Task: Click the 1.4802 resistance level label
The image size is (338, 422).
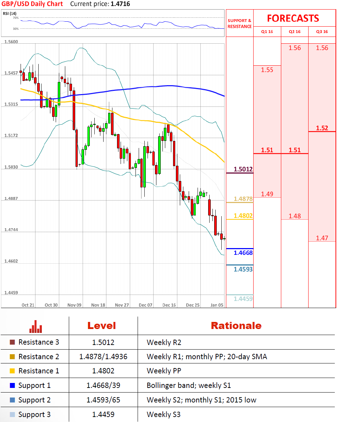Action: click(x=243, y=216)
